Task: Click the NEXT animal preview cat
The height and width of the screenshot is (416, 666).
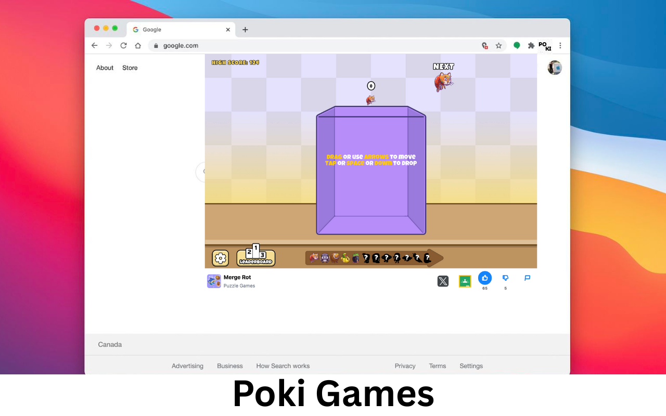Action: pyautogui.click(x=443, y=81)
